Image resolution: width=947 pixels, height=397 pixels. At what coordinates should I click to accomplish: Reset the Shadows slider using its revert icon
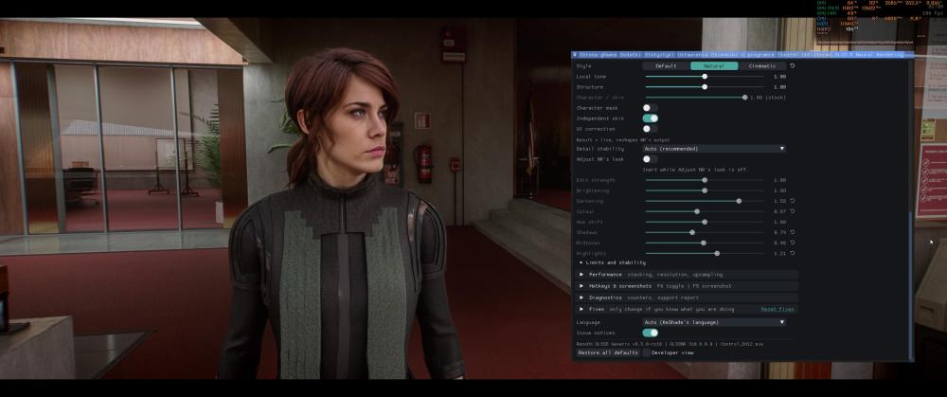click(793, 232)
